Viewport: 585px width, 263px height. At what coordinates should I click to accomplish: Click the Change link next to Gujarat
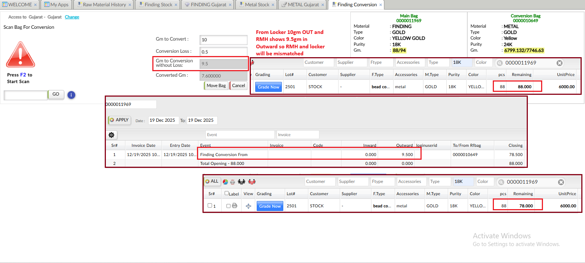point(72,17)
